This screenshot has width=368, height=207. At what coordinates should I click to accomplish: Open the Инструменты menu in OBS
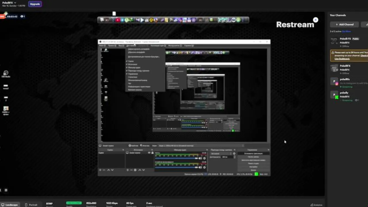tap(175, 46)
